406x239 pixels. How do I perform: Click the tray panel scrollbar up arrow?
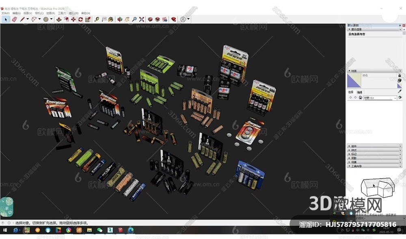[x=404, y=30]
